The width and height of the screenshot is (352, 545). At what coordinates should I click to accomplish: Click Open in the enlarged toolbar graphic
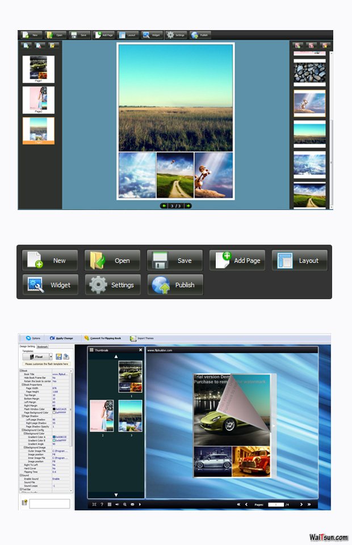point(112,261)
